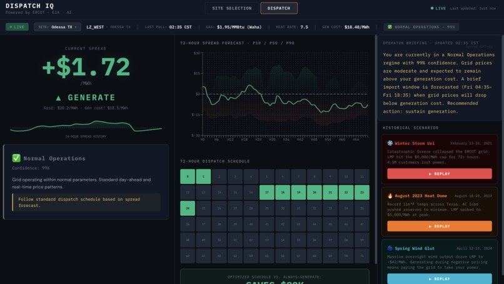Click the Optimized Schedule vs Always-Generate card
Image resolution: width=504 pixels, height=284 pixels.
(x=275, y=276)
